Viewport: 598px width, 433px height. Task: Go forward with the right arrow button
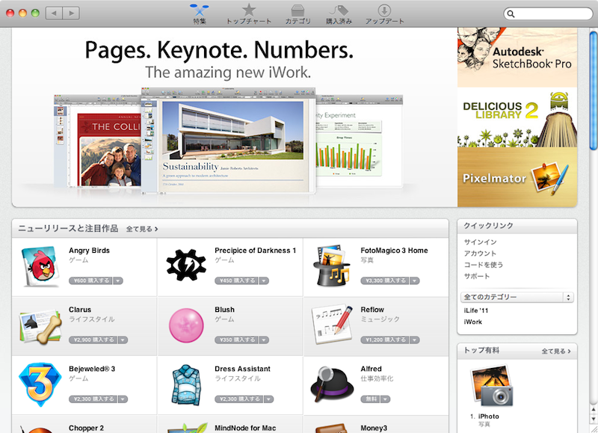[71, 13]
